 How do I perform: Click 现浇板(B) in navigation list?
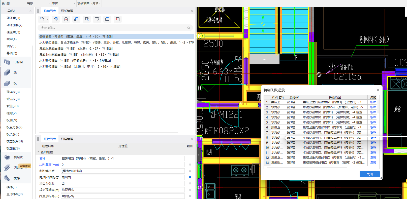(13, 92)
